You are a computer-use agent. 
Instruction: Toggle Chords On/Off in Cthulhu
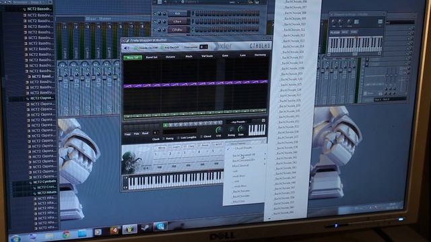click(146, 48)
